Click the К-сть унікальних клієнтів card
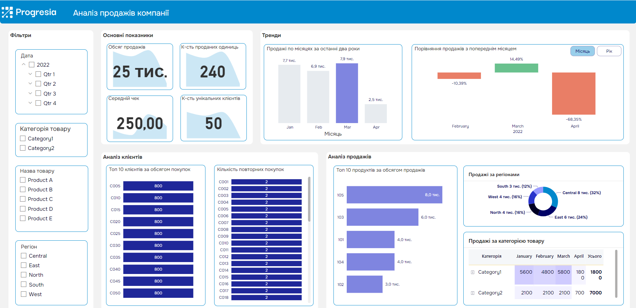The image size is (636, 308). pyautogui.click(x=213, y=118)
